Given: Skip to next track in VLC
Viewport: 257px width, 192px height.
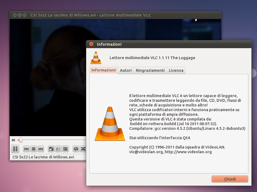Looking at the screenshot, I should coord(41,149).
